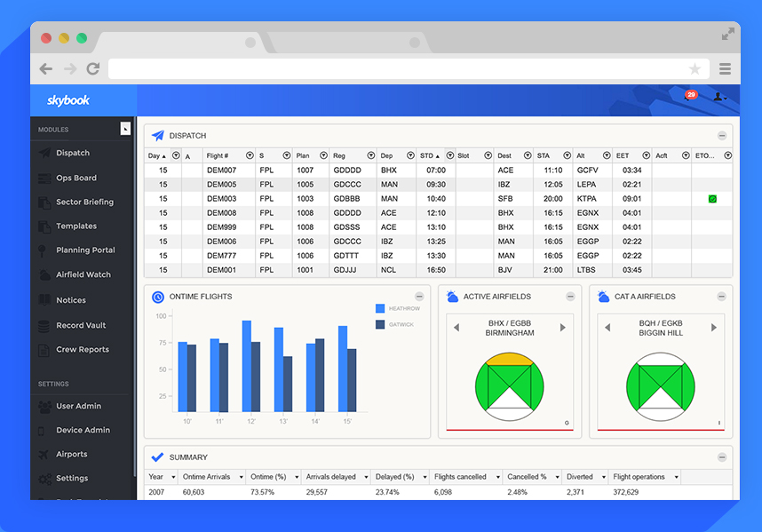This screenshot has width=762, height=532.
Task: Click the User Admin people icon
Action: tap(44, 407)
